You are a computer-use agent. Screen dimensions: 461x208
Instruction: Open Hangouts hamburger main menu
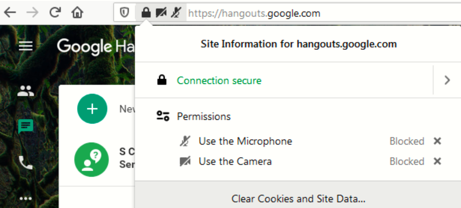[25, 46]
